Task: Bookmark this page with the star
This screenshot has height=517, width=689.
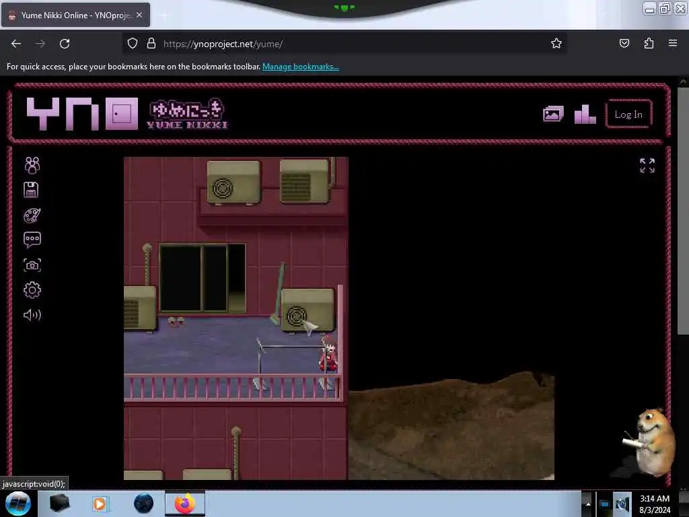Action: click(x=556, y=43)
